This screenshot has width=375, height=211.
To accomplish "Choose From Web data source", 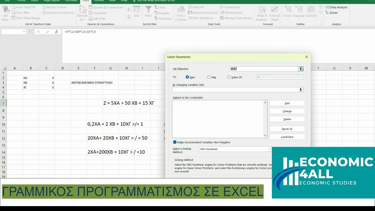I will (20, 13).
